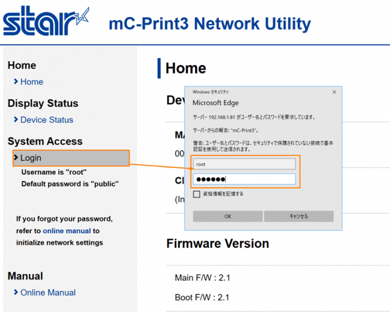
Task: Click the arrow beside Device Status
Action: click(16, 120)
